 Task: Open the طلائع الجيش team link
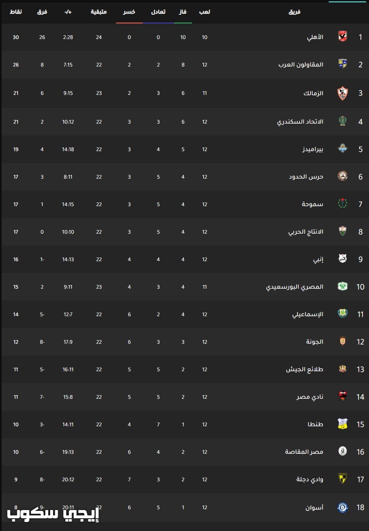point(305,369)
